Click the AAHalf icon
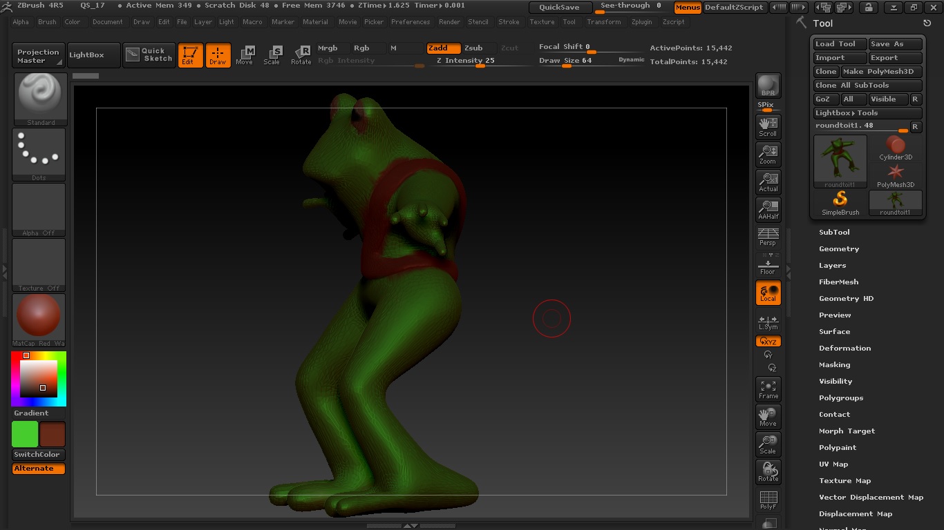Viewport: 944px width, 530px height. click(768, 209)
